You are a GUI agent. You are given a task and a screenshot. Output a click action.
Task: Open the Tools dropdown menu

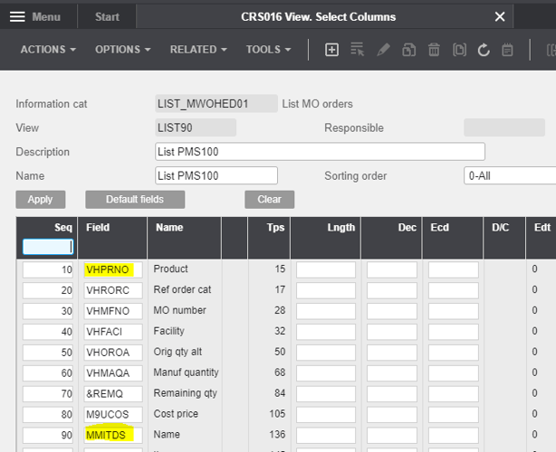pyautogui.click(x=269, y=50)
